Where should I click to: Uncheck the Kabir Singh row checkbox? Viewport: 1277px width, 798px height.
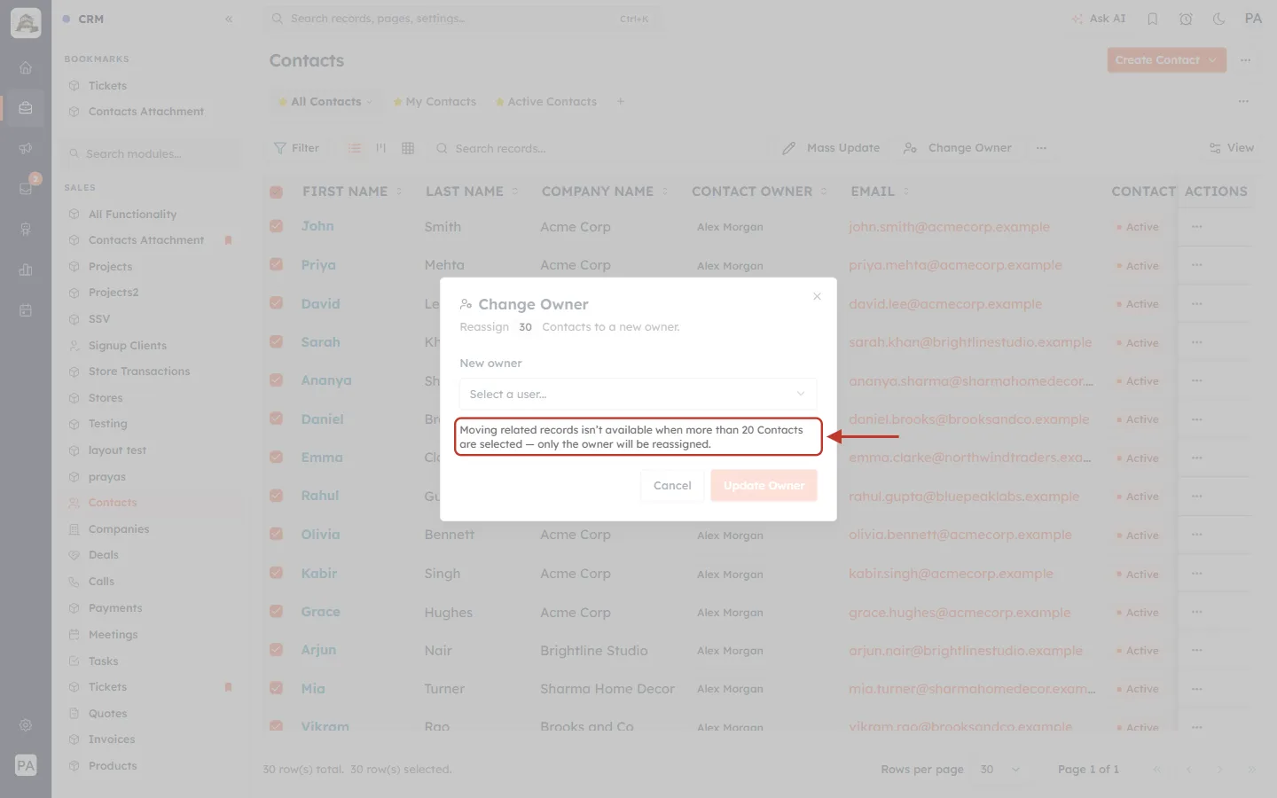[276, 573]
